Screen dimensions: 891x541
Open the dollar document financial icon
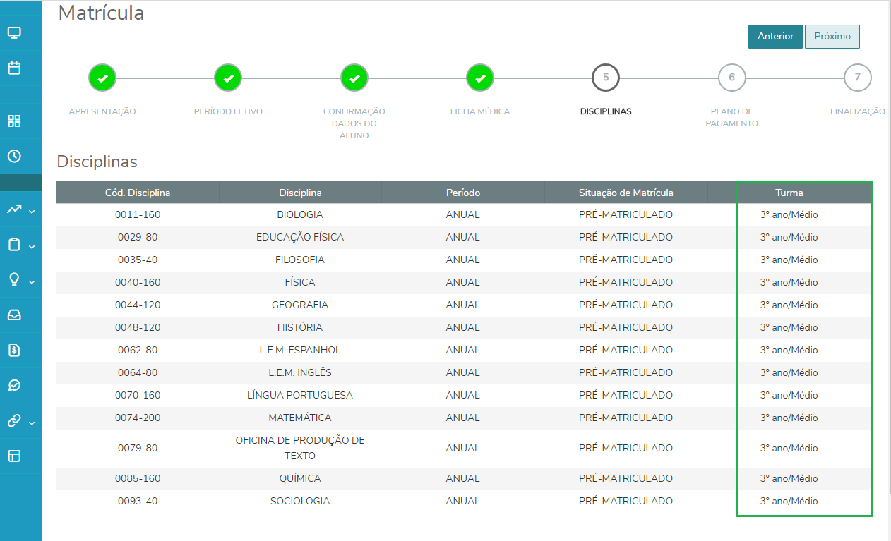coord(14,350)
